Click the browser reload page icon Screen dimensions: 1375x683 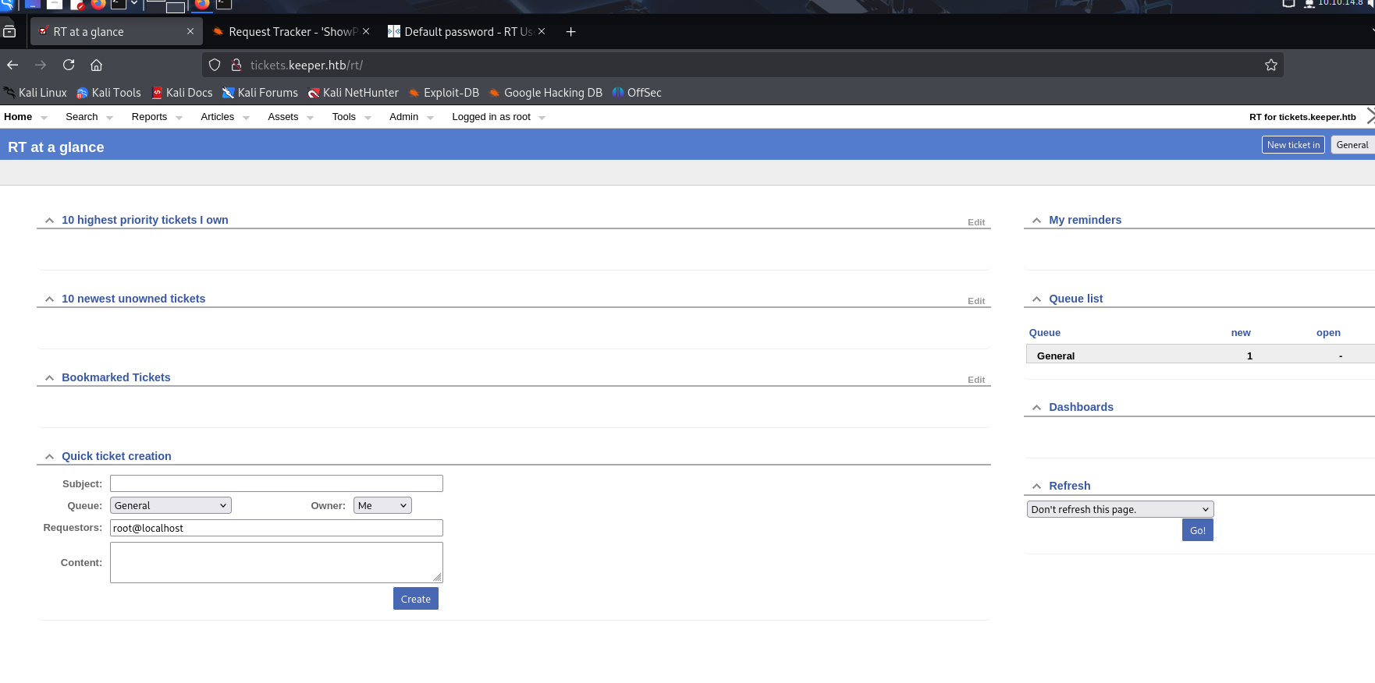69,65
